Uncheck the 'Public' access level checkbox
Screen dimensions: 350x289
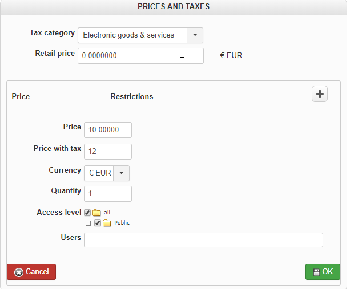(x=98, y=223)
